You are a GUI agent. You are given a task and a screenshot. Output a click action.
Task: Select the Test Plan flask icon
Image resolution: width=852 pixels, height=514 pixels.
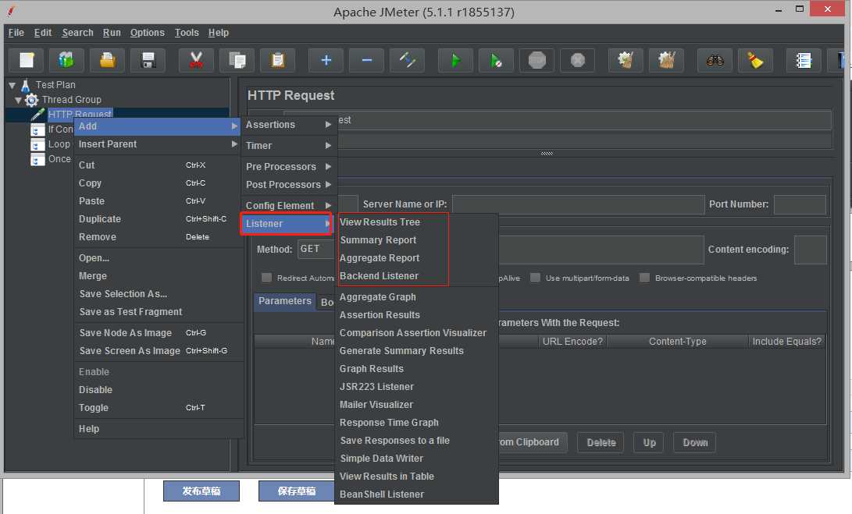26,85
